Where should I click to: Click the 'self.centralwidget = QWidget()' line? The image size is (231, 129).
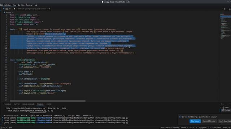[x=34, y=79]
